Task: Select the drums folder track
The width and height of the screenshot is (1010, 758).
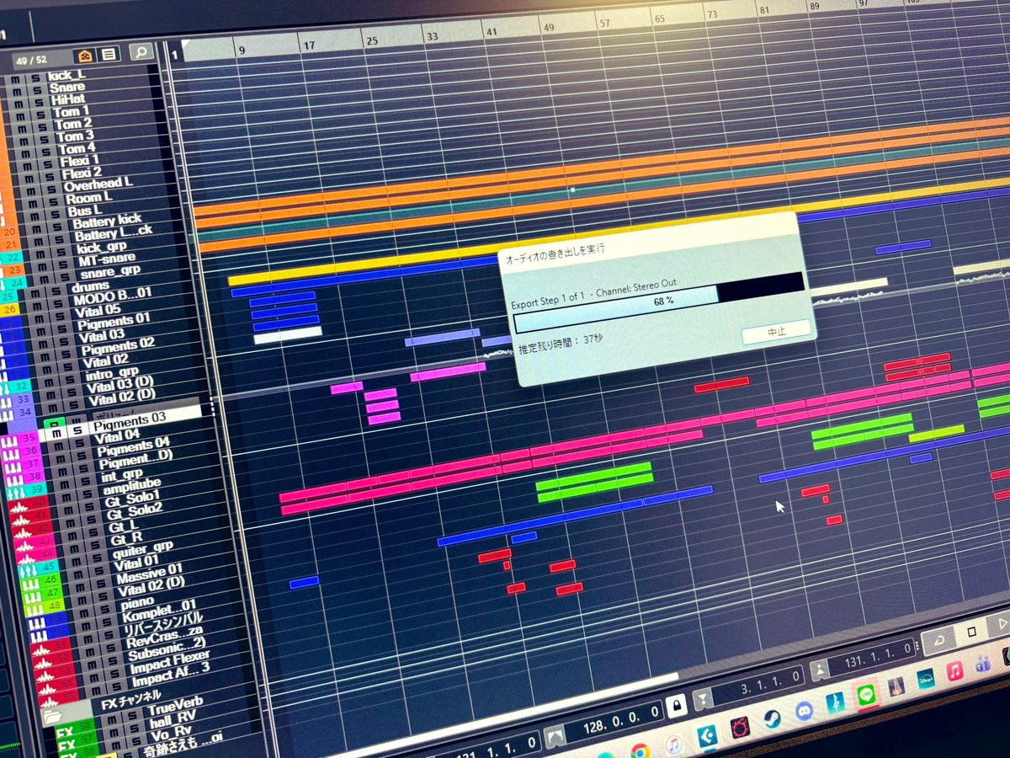Action: pos(92,286)
